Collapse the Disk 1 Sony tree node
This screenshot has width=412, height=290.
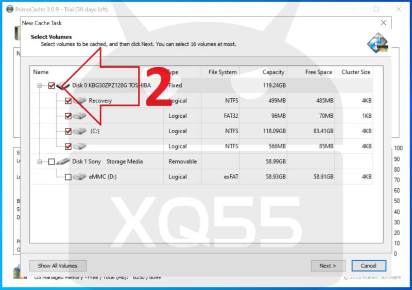(x=40, y=161)
